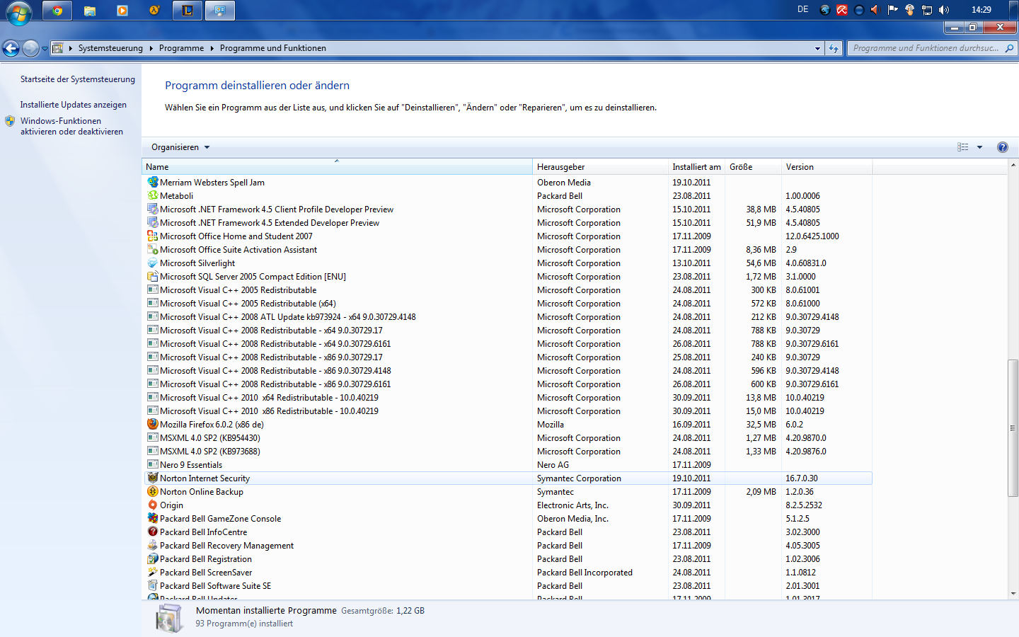The image size is (1019, 637).
Task: Select Packard Bell InfoCentre icon
Action: point(152,532)
